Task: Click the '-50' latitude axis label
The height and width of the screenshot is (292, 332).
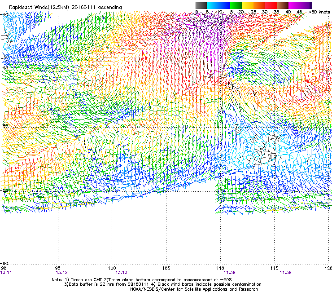Action: click(x=4, y=126)
